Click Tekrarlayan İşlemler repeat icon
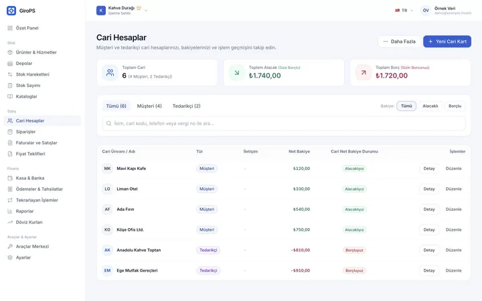The image size is (482, 301). [x=10, y=200]
